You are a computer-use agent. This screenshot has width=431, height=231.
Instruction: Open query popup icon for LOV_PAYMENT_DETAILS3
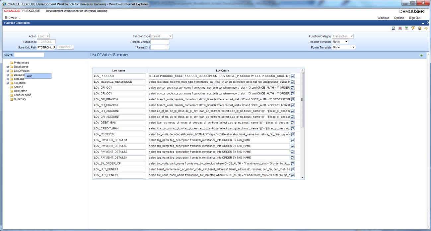[x=293, y=152]
